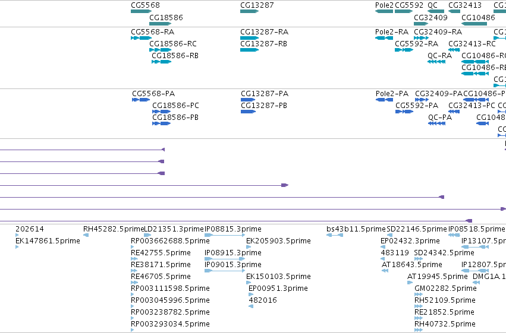506x333 pixels.
Task: Select EST RE38171.5prime
Action: click(x=161, y=265)
